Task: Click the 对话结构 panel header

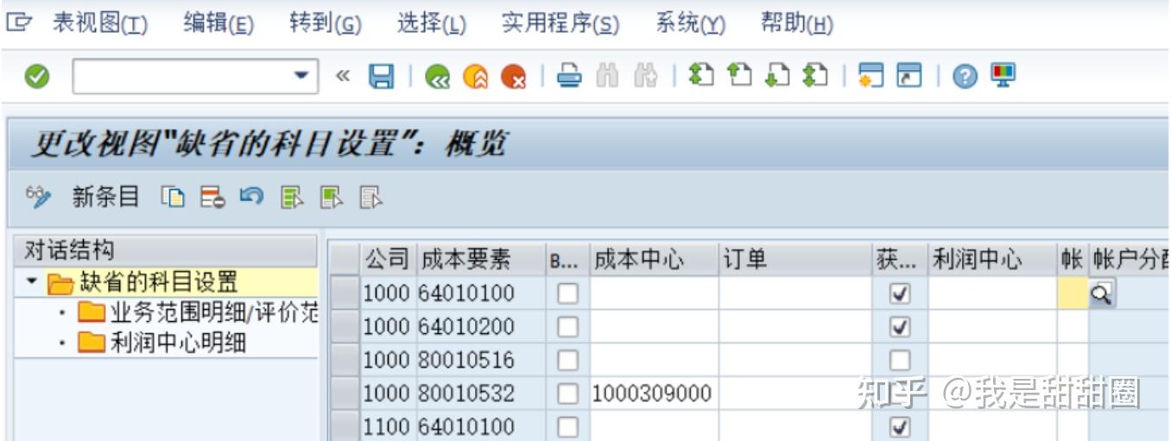Action: pyautogui.click(x=167, y=251)
